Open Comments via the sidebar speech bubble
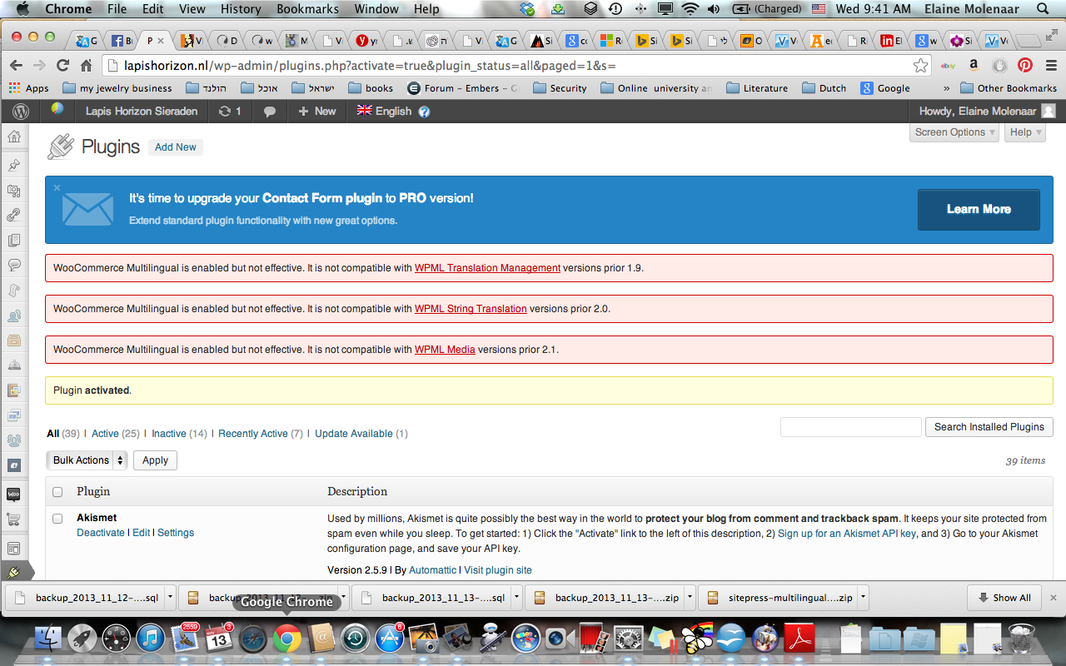 click(x=14, y=265)
